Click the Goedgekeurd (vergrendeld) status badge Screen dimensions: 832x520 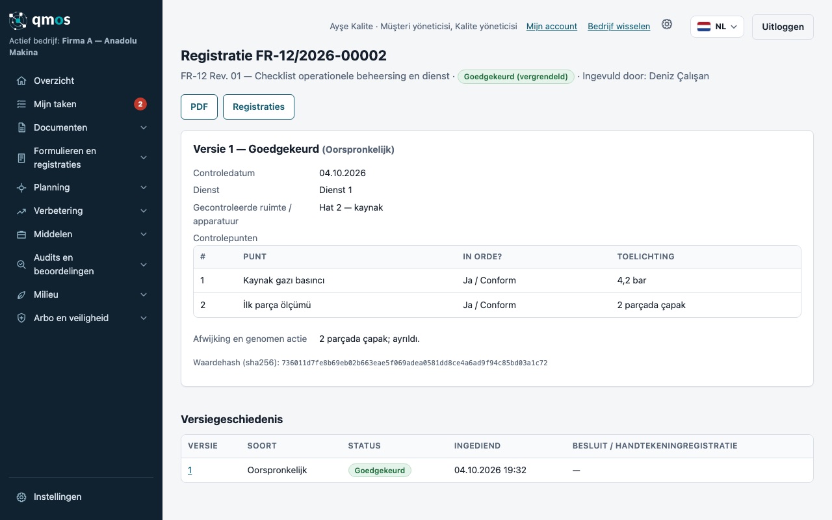pyautogui.click(x=517, y=77)
